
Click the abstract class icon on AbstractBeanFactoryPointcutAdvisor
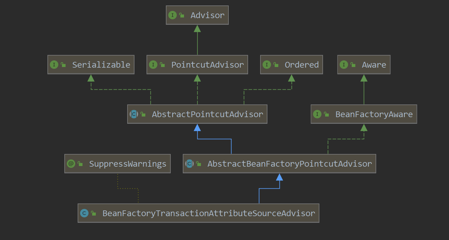189,164
